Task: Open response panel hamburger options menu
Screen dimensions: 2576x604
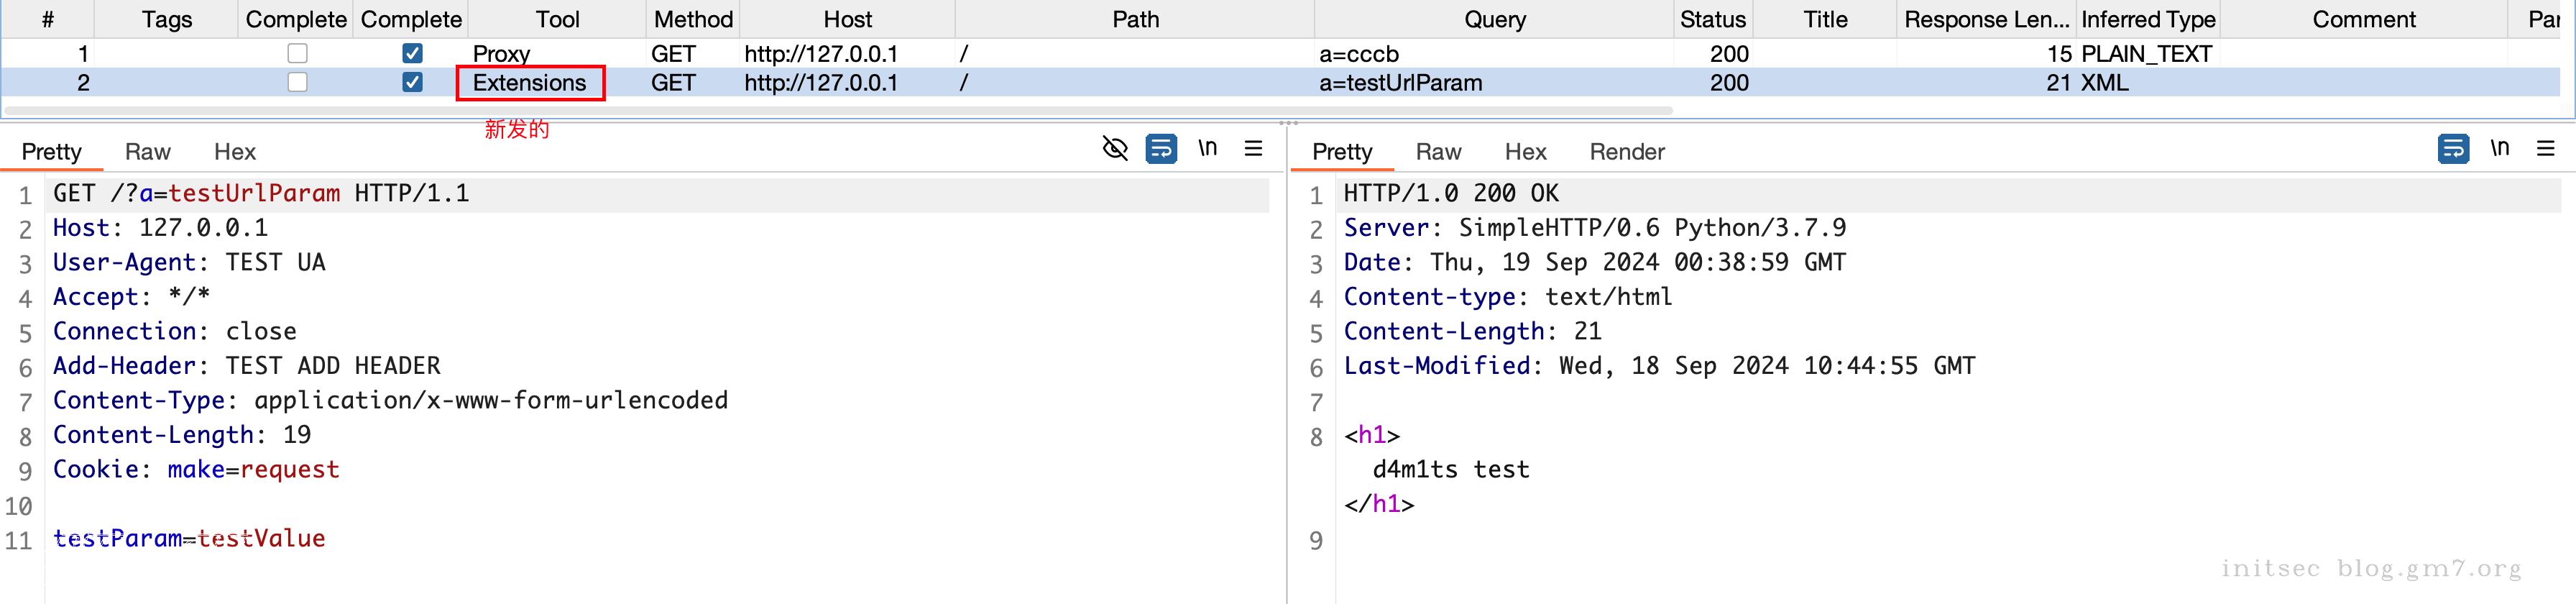Action: 2545,149
